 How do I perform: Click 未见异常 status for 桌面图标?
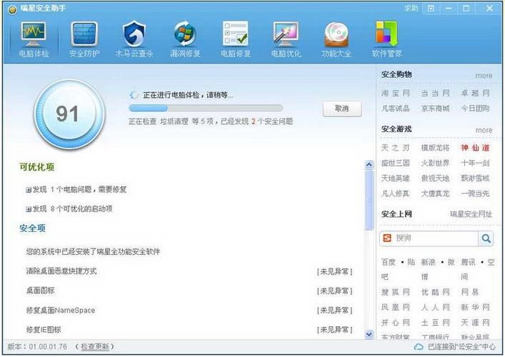[x=334, y=291]
